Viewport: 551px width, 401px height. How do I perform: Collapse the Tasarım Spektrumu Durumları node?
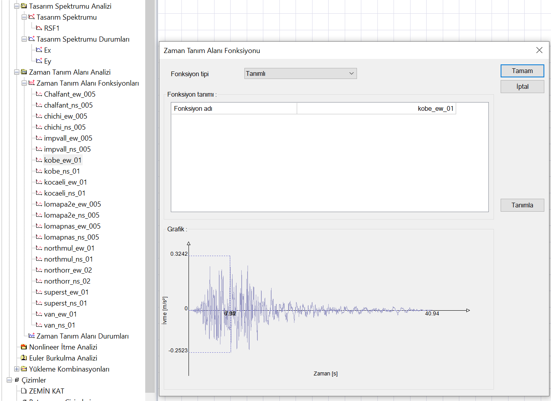[x=24, y=39]
